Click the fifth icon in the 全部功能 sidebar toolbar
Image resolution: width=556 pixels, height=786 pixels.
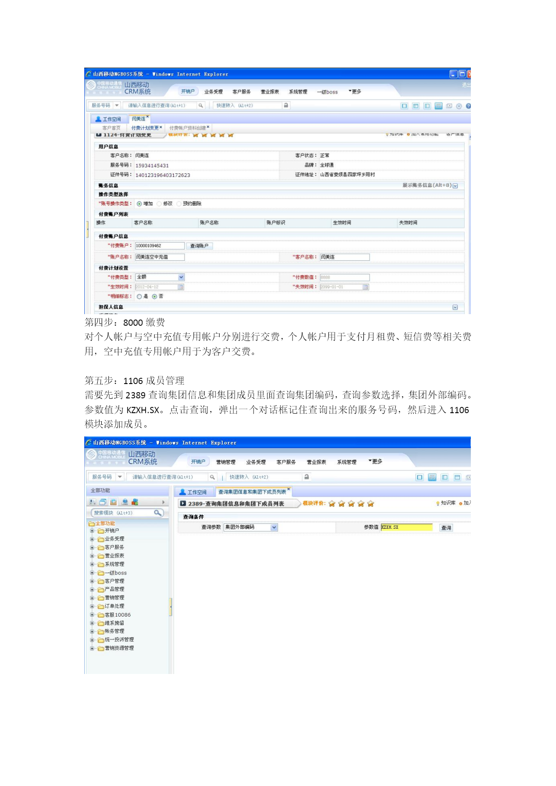click(x=135, y=502)
